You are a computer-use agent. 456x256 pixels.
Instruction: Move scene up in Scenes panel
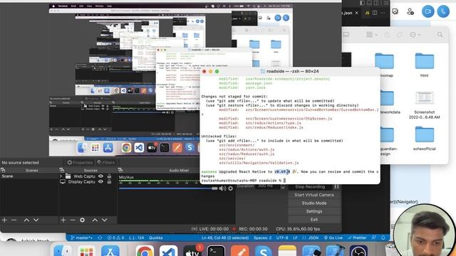pos(26,220)
